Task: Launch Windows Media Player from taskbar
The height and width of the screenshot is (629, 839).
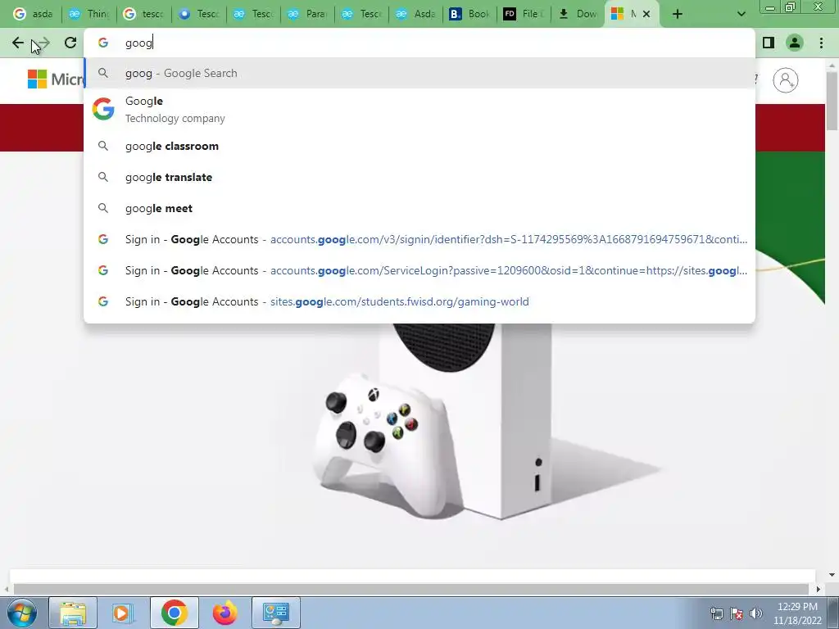Action: click(x=122, y=613)
